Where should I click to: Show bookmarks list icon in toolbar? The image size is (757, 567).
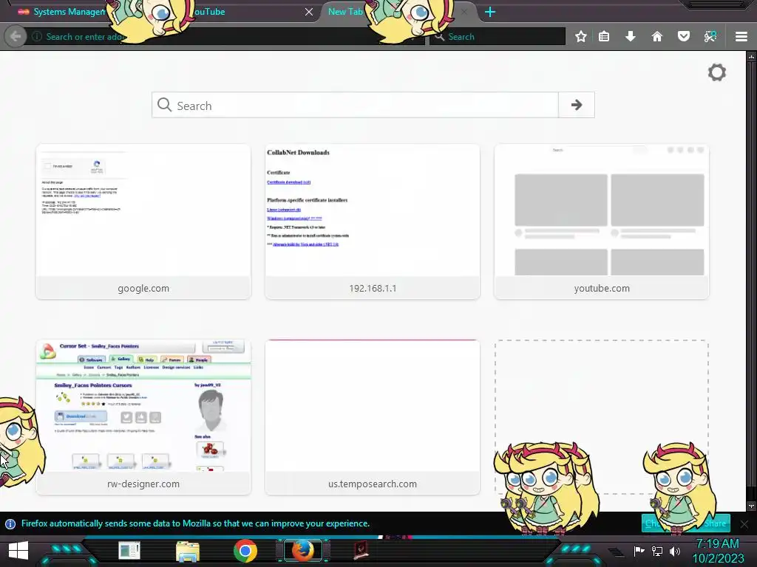(x=604, y=37)
